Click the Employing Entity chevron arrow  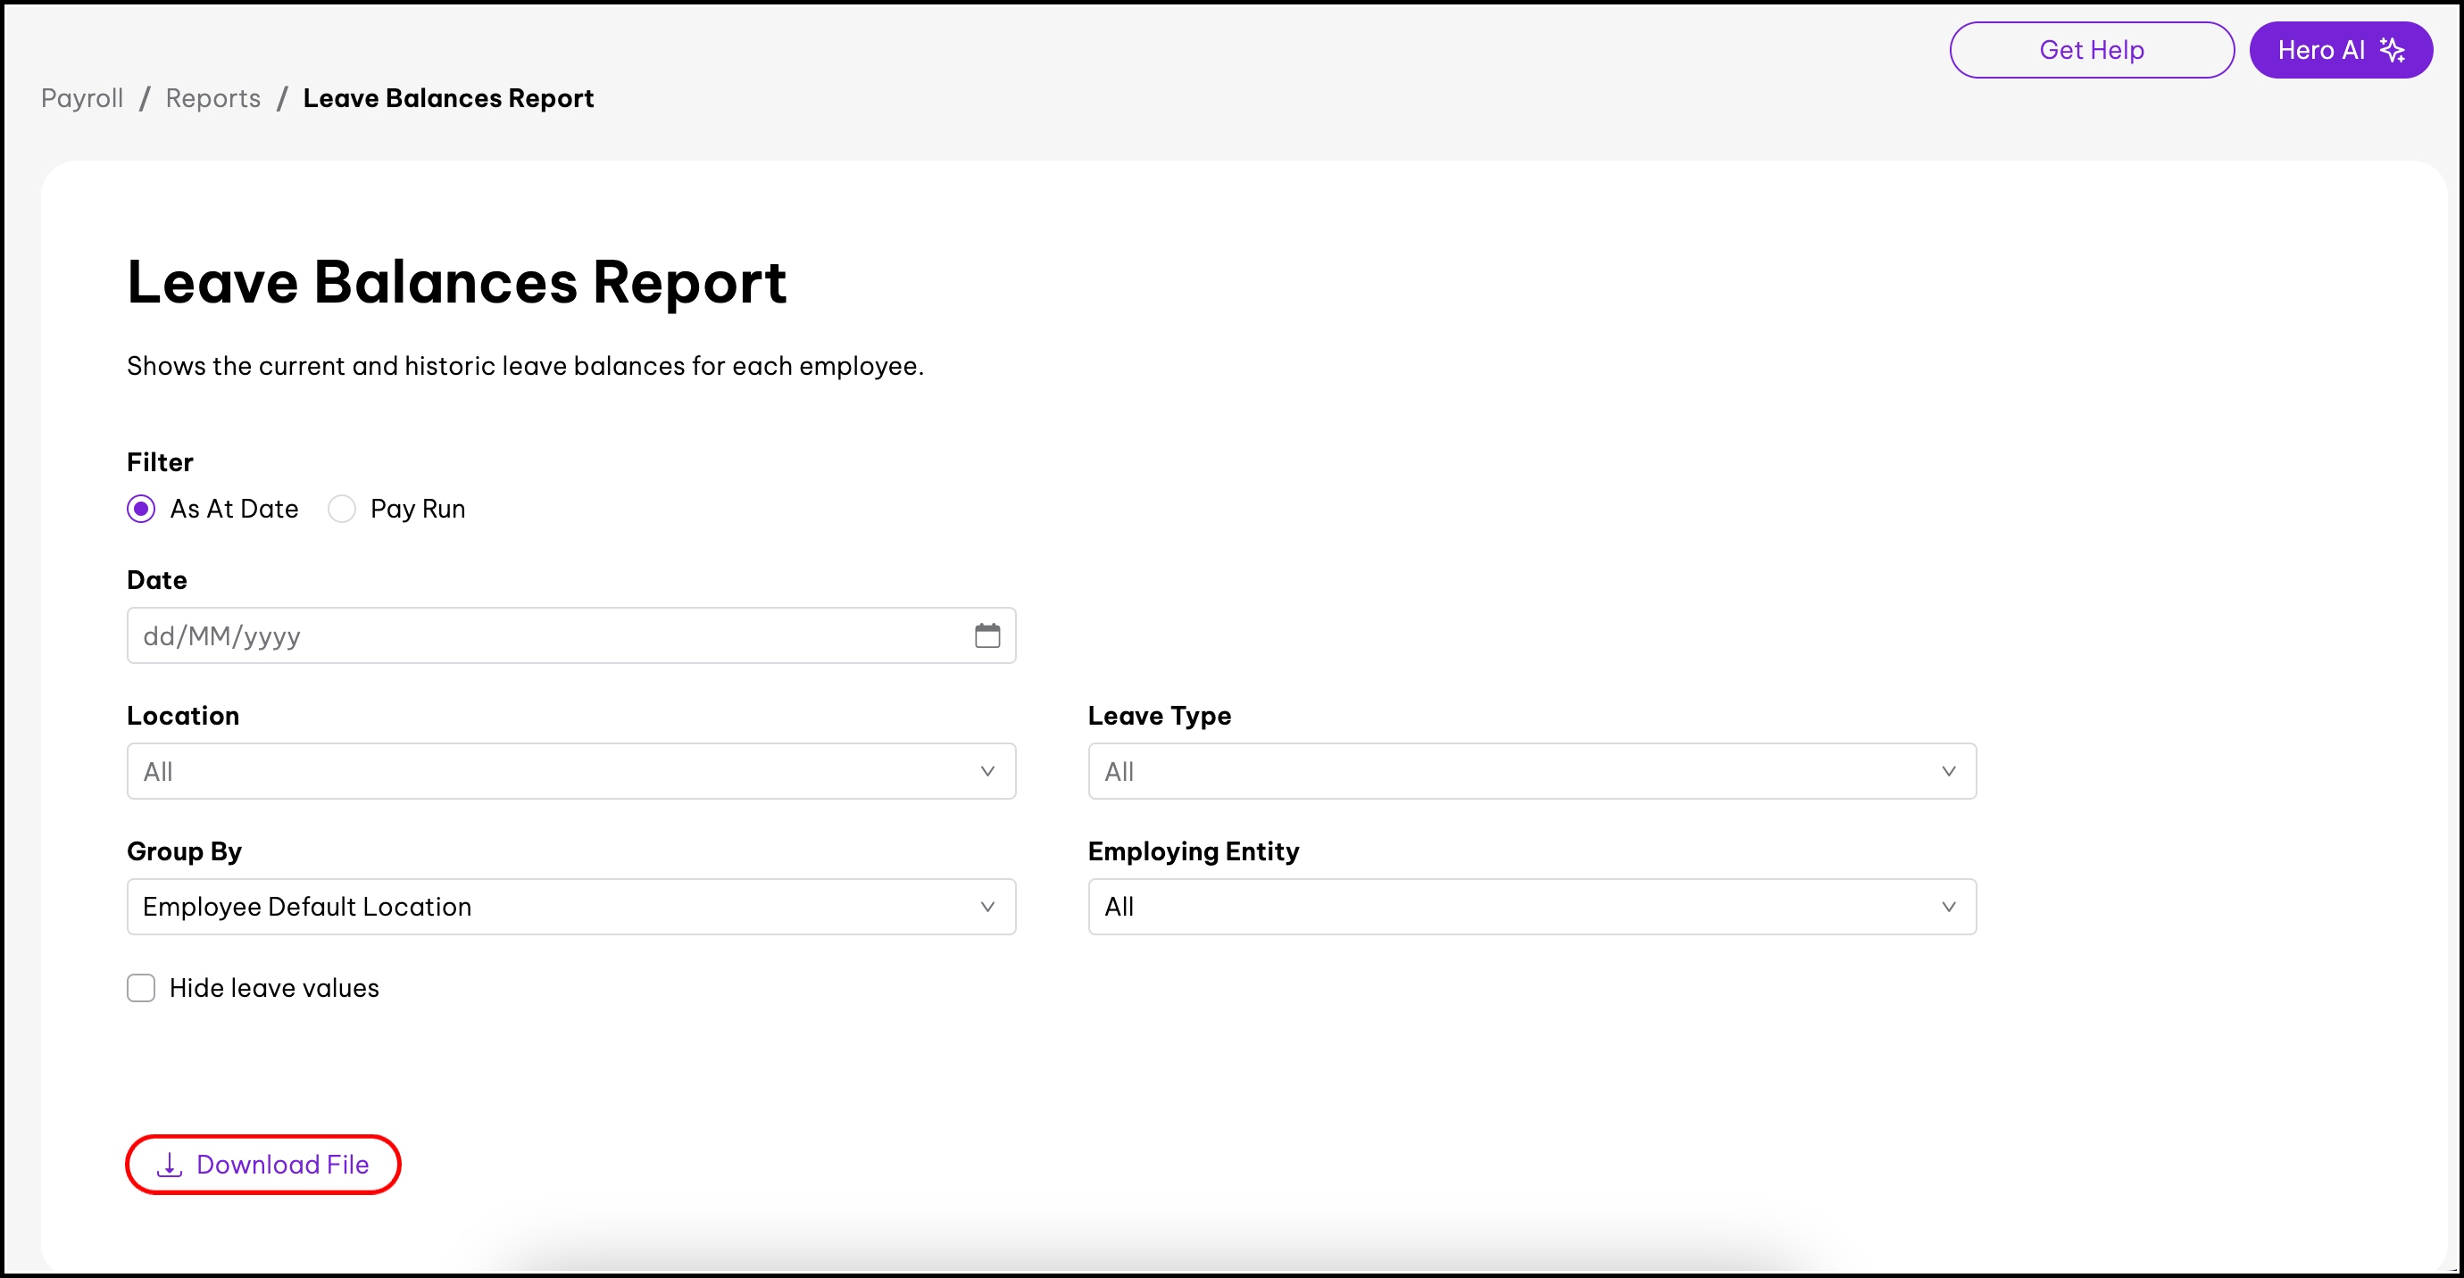tap(1948, 907)
